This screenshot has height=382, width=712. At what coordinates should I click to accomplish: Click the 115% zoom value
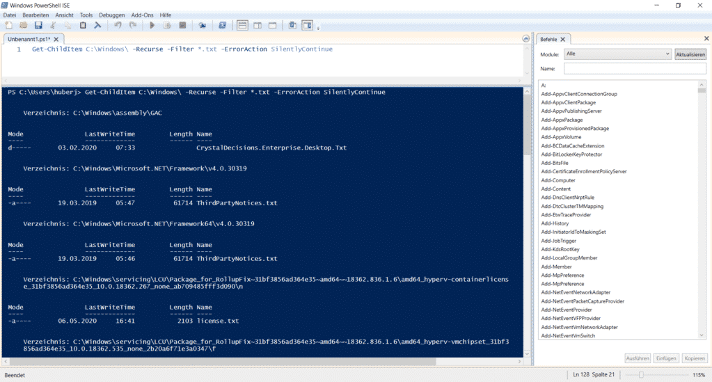click(699, 375)
